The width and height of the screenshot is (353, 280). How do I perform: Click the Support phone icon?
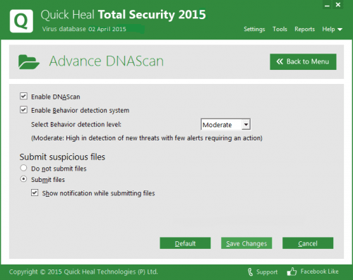[x=250, y=272]
